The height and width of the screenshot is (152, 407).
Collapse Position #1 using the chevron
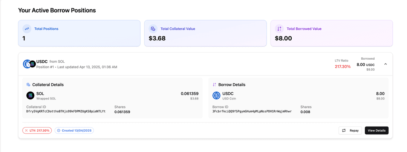(386, 64)
